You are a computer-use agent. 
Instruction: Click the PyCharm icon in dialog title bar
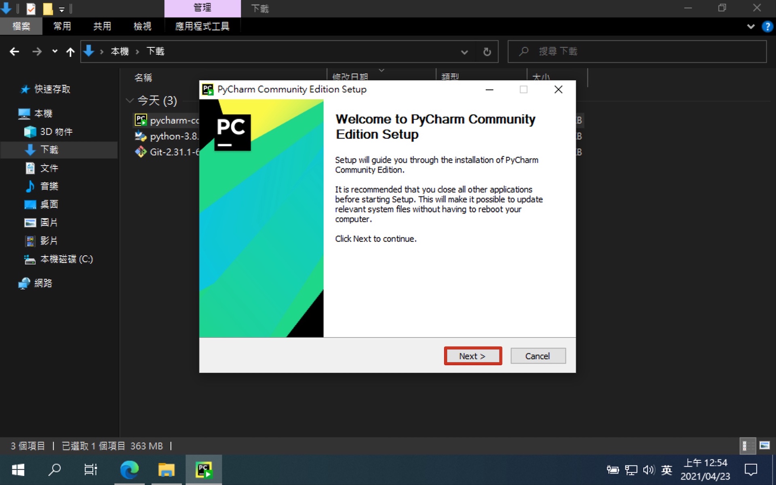(208, 89)
